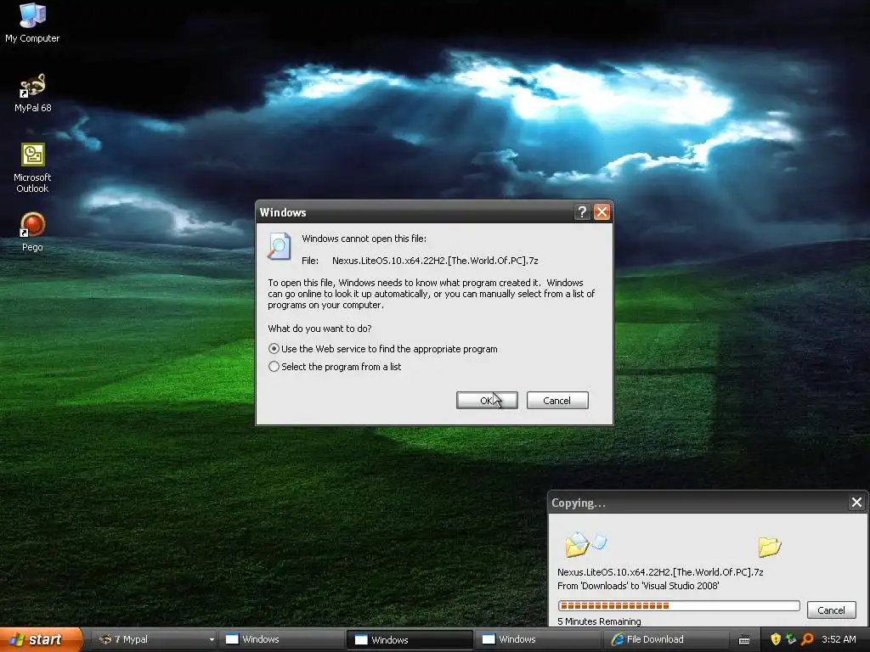Open the Microsoft Outlook desktop icon
Image resolution: width=870 pixels, height=652 pixels.
pyautogui.click(x=32, y=168)
